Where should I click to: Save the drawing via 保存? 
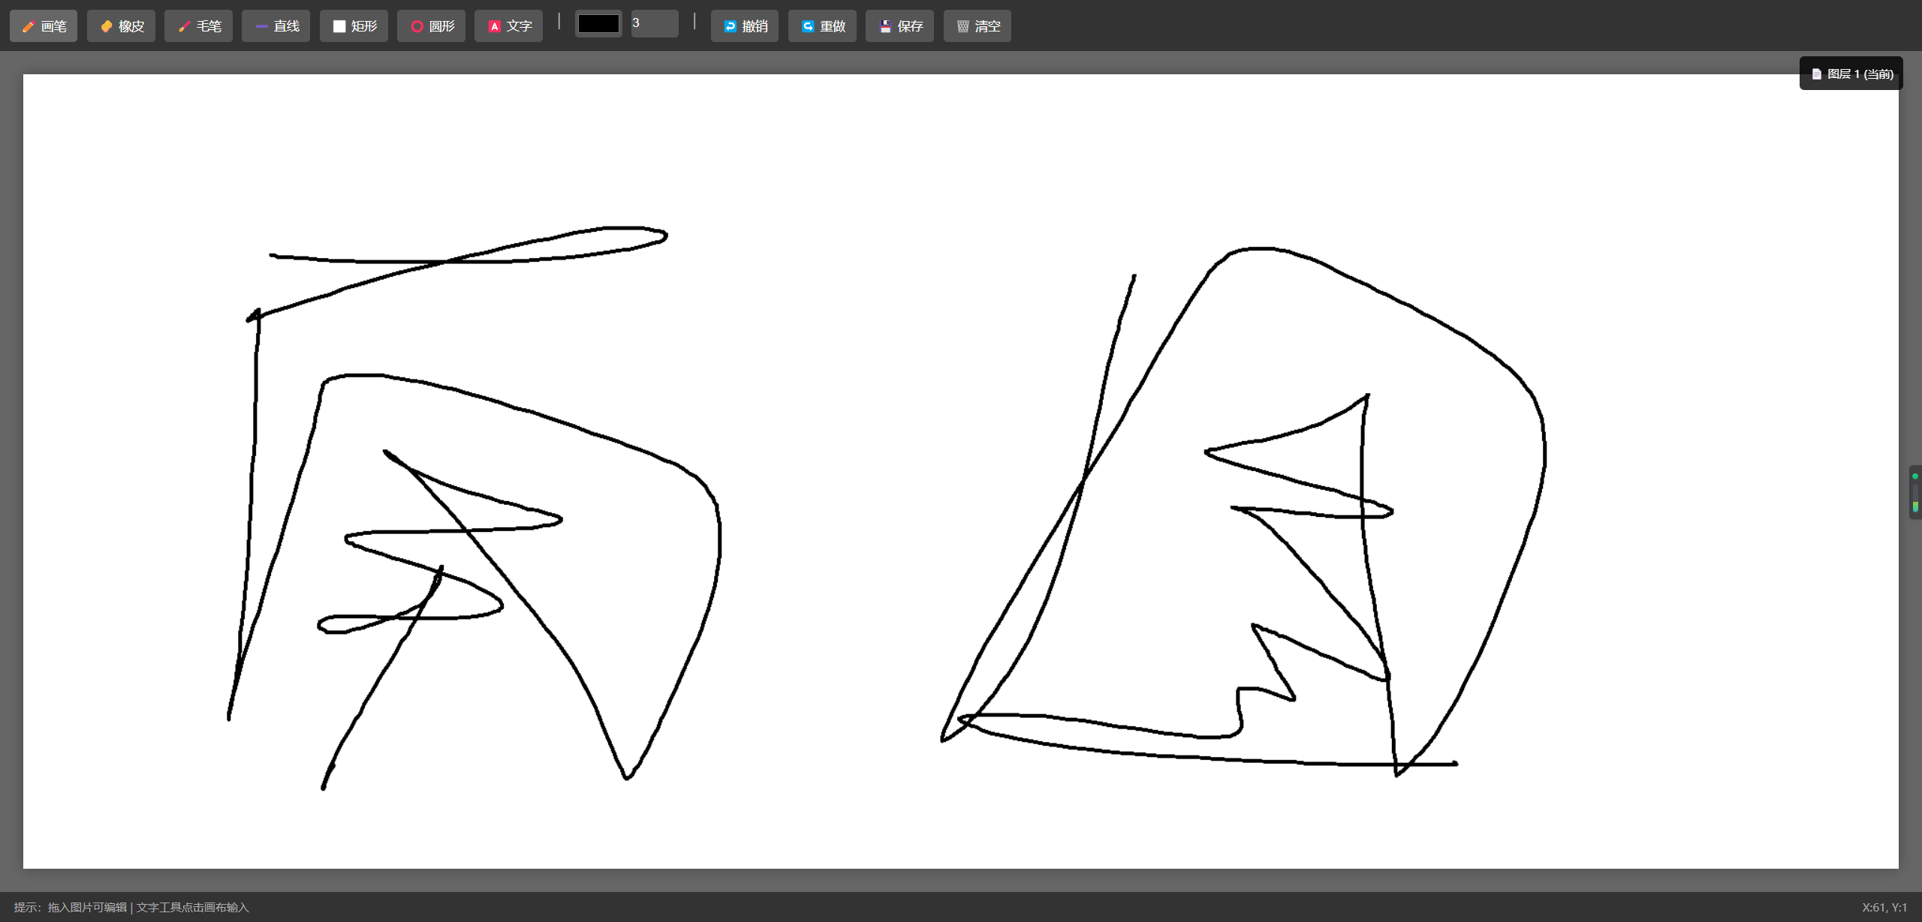(x=899, y=26)
